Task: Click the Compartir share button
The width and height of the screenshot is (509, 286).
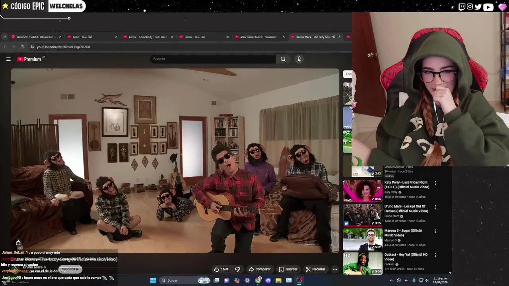Action: click(259, 269)
